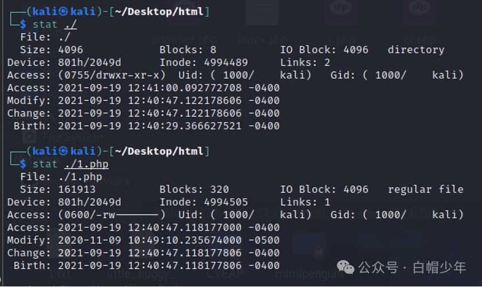Click the directory Birth timestamp line

tap(147, 126)
